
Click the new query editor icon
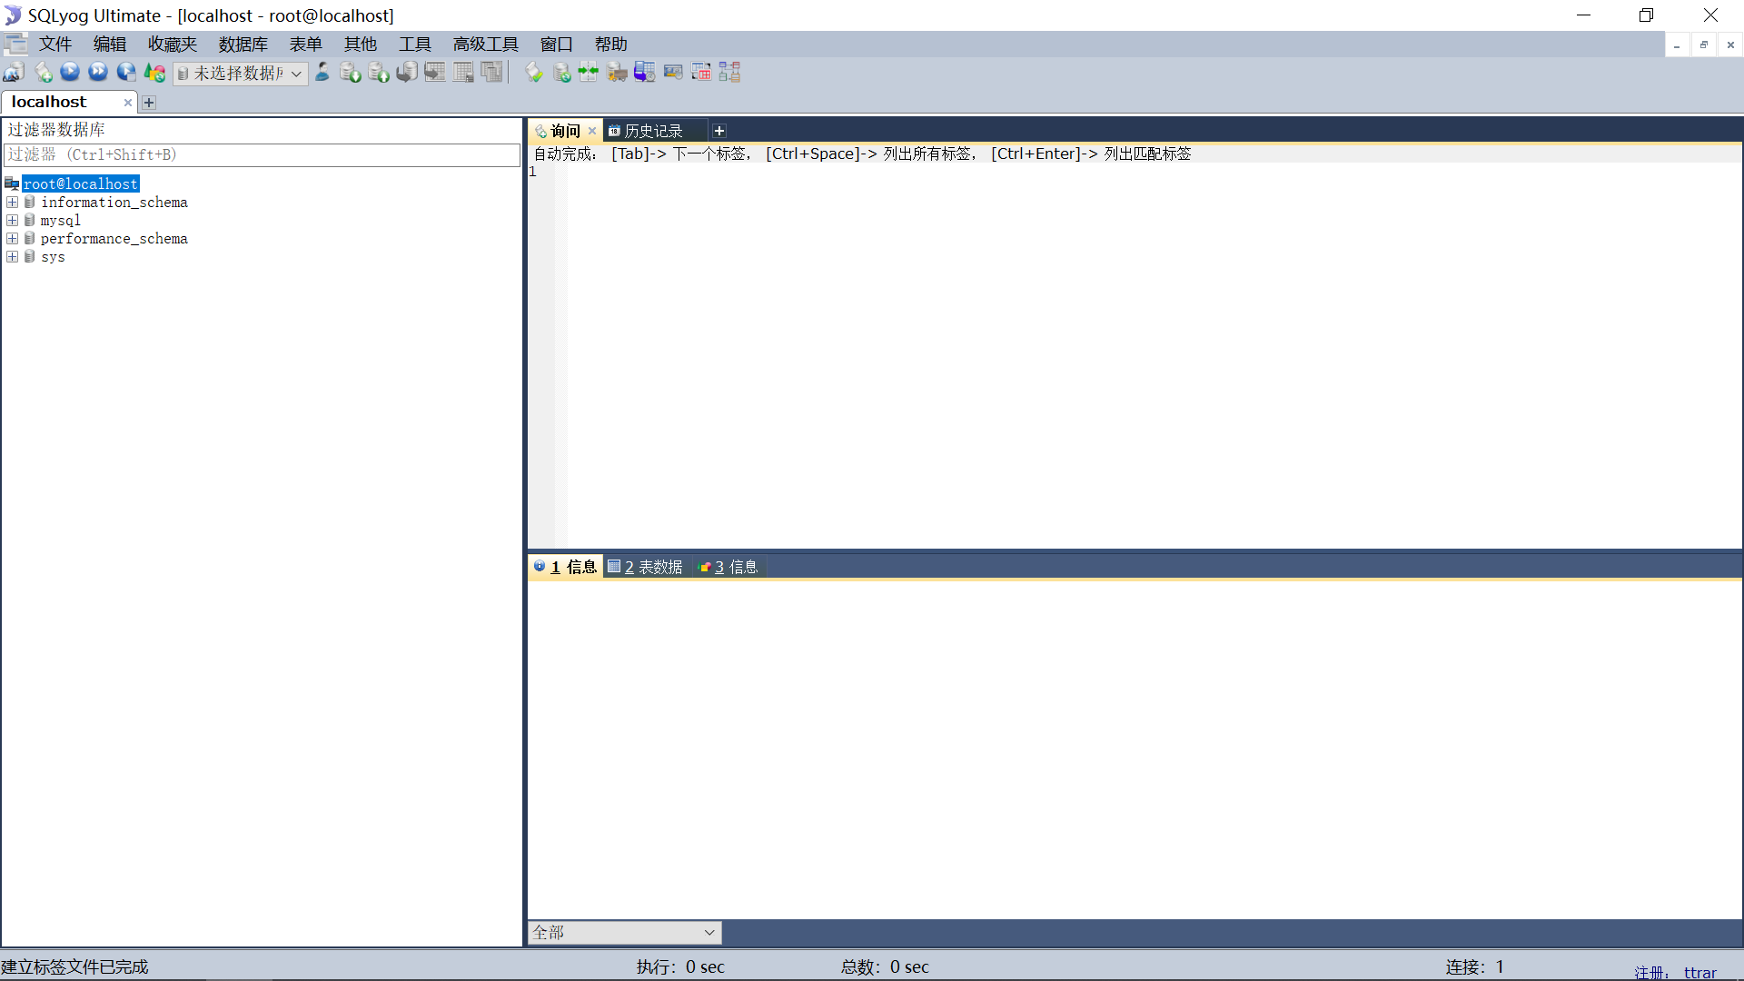point(43,73)
